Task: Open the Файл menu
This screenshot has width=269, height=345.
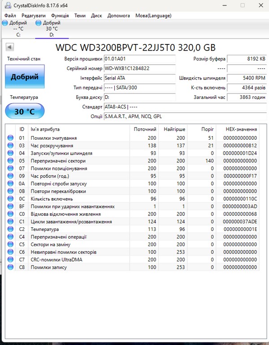Action: point(10,15)
